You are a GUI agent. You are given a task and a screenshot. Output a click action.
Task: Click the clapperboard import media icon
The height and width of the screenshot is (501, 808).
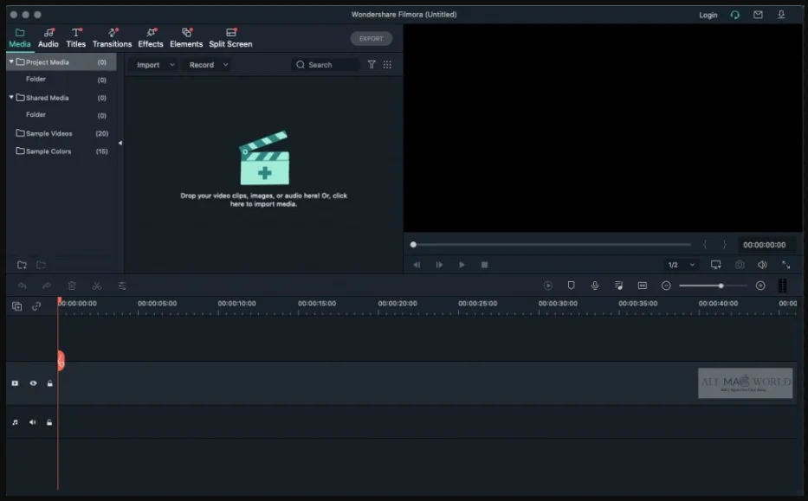pyautogui.click(x=264, y=158)
